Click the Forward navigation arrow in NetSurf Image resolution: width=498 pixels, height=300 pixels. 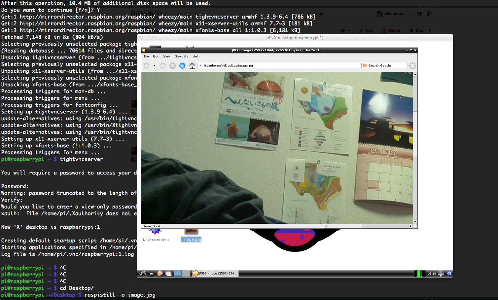162,66
